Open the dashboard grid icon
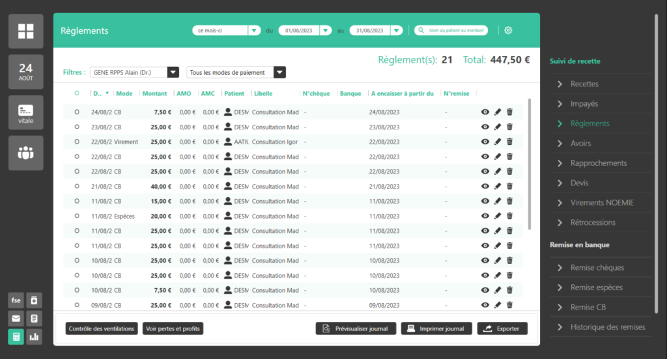The width and height of the screenshot is (667, 359). coord(26,31)
